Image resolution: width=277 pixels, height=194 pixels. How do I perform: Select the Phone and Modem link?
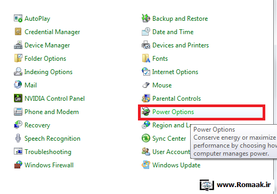[x=52, y=112]
